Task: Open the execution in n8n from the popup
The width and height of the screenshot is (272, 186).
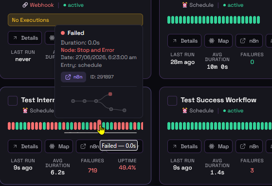Action: click(x=73, y=77)
